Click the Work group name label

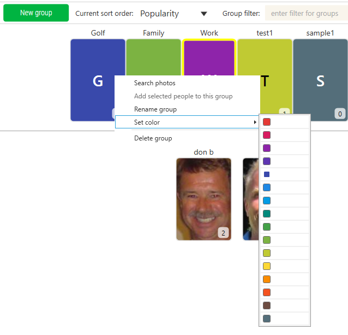click(x=209, y=33)
